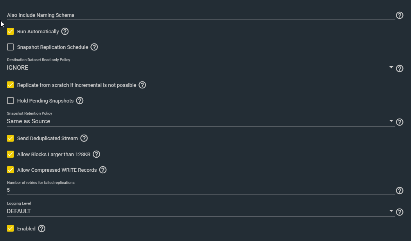View help for Destination Dataset Read-only Policy
This screenshot has height=241, width=411.
(x=400, y=68)
